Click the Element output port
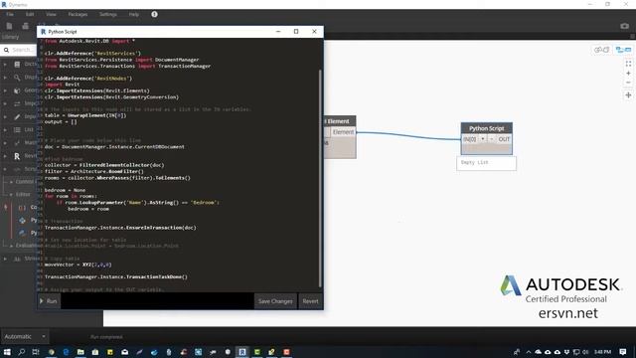 pyautogui.click(x=343, y=132)
